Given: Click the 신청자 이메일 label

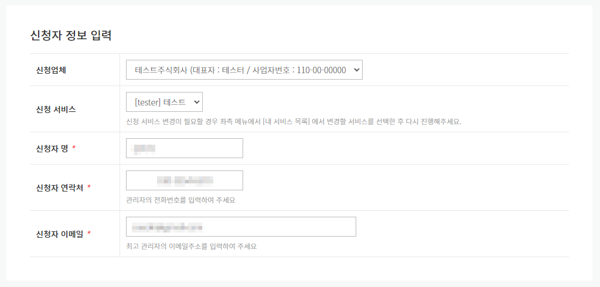Looking at the screenshot, I should (x=59, y=234).
